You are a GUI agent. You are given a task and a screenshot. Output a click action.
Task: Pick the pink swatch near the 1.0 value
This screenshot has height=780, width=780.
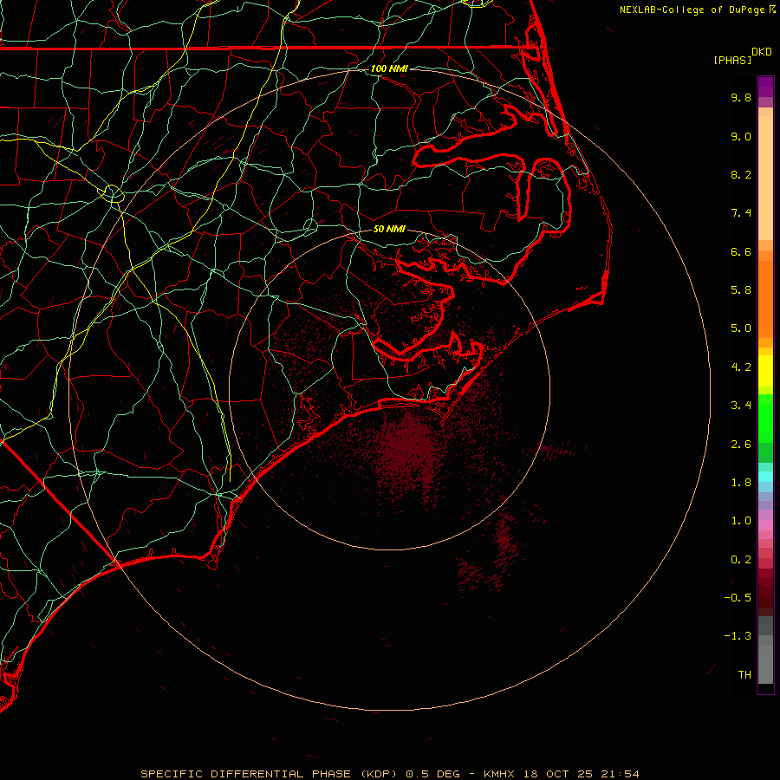coord(765,525)
